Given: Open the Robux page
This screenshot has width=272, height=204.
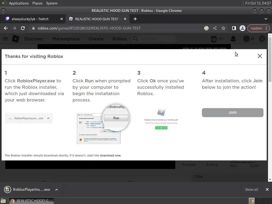Looking at the screenshot, I should point(120,39).
